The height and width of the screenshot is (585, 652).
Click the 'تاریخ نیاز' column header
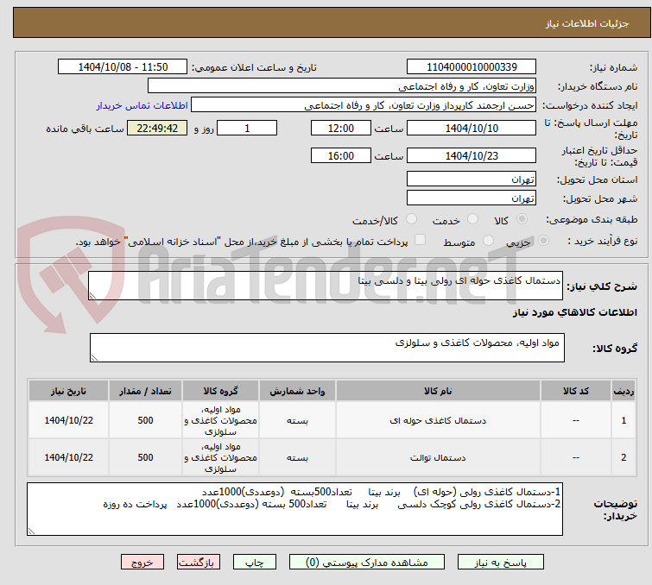(x=68, y=391)
